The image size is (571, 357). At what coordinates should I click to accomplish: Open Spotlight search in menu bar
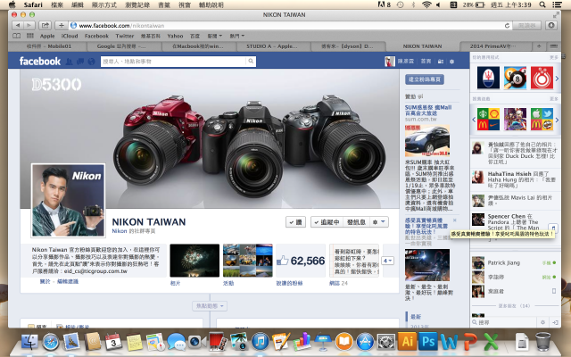pyautogui.click(x=542, y=4)
